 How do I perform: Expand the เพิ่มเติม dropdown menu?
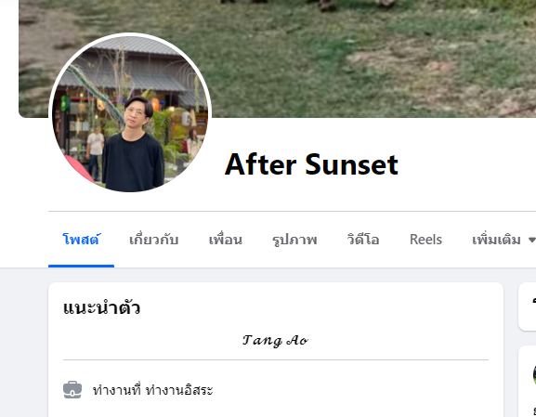tap(502, 240)
